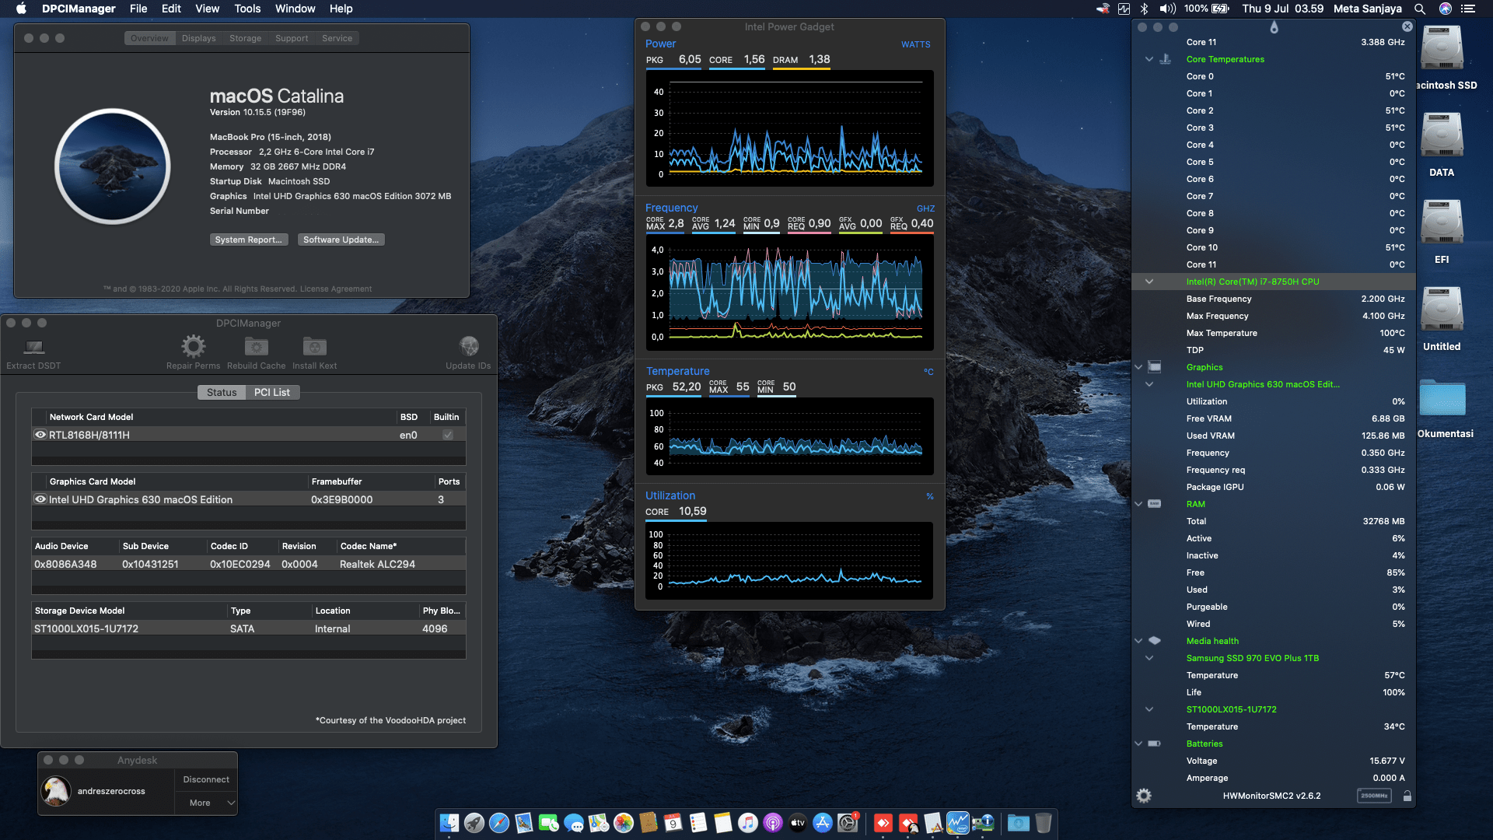1493x840 pixels.
Task: Open Launchpad from the dock
Action: [474, 823]
